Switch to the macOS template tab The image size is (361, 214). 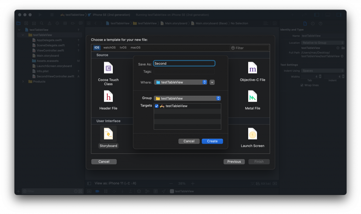coord(135,48)
